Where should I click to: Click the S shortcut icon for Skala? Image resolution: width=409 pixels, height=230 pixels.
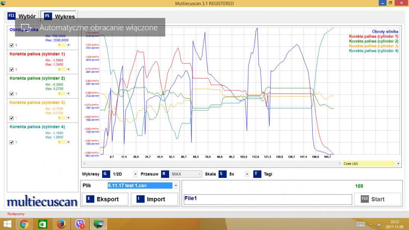[222, 174]
